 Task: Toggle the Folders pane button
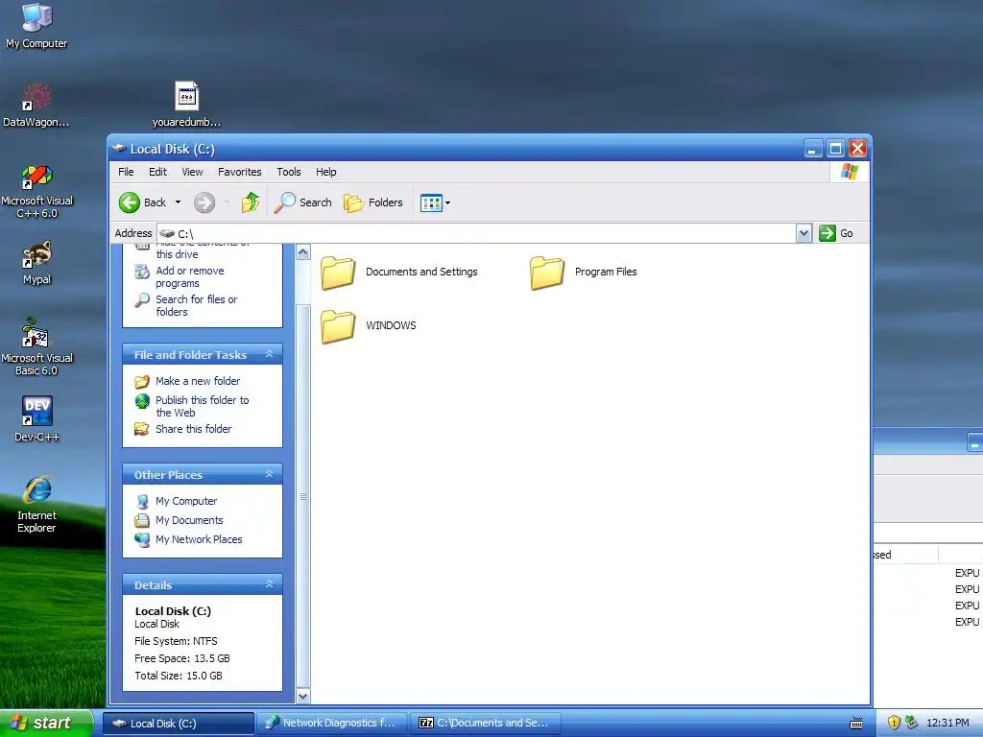click(x=373, y=202)
